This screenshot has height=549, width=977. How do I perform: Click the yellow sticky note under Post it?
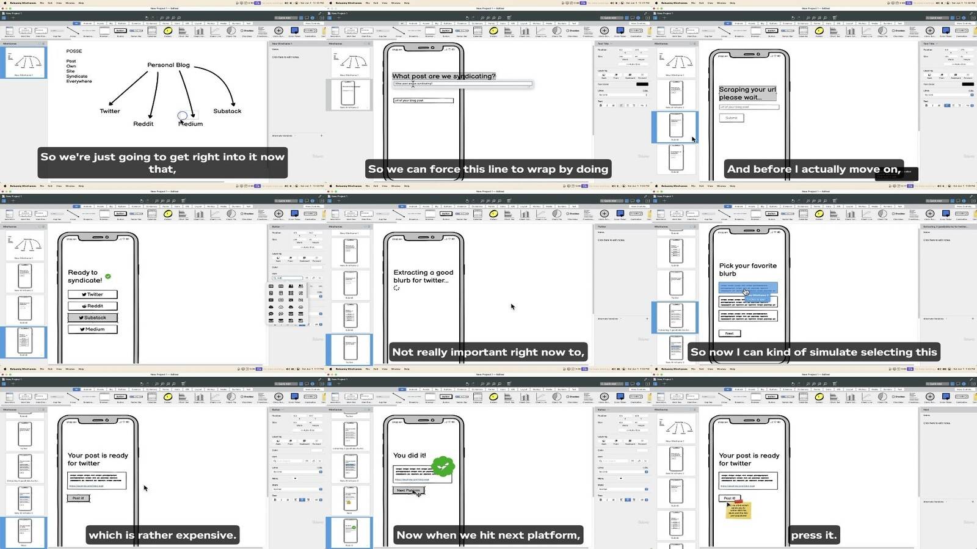point(738,510)
